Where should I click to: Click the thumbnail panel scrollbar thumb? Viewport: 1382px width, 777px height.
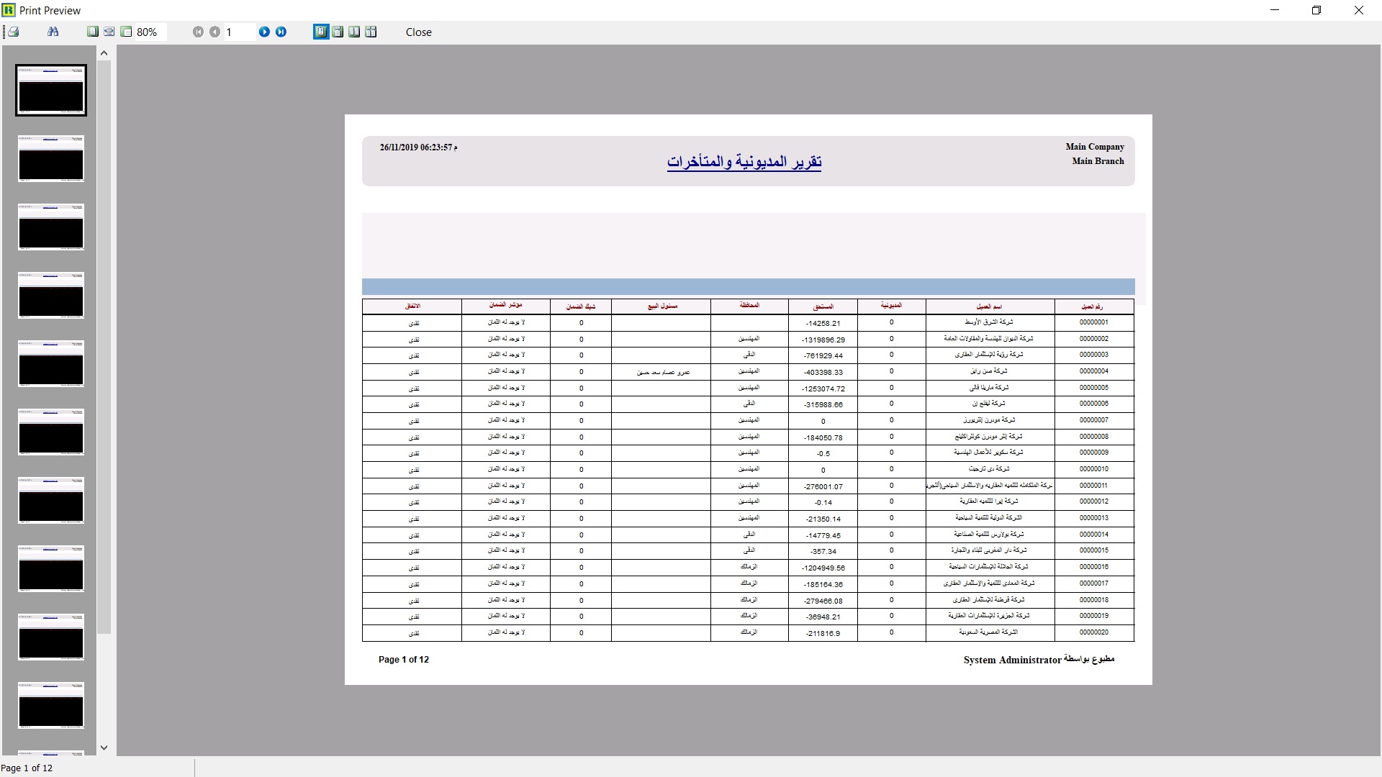[x=104, y=347]
